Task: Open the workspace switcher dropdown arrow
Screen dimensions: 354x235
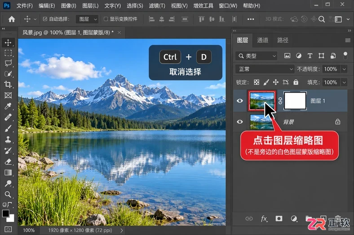Action: point(348,19)
